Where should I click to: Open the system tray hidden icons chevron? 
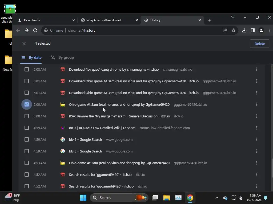(x=217, y=198)
